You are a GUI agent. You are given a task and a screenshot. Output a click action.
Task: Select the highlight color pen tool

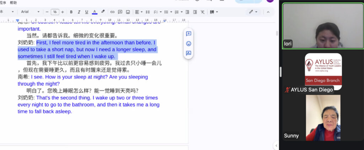tap(103, 12)
